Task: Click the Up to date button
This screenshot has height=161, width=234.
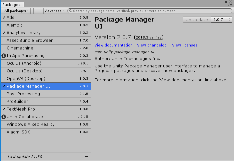Action: point(197,20)
